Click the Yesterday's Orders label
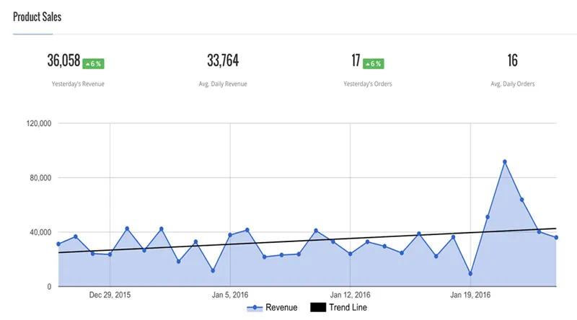The height and width of the screenshot is (320, 577). coord(369,84)
